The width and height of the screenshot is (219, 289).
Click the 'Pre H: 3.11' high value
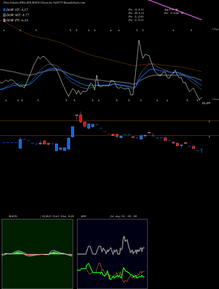pos(136,13)
